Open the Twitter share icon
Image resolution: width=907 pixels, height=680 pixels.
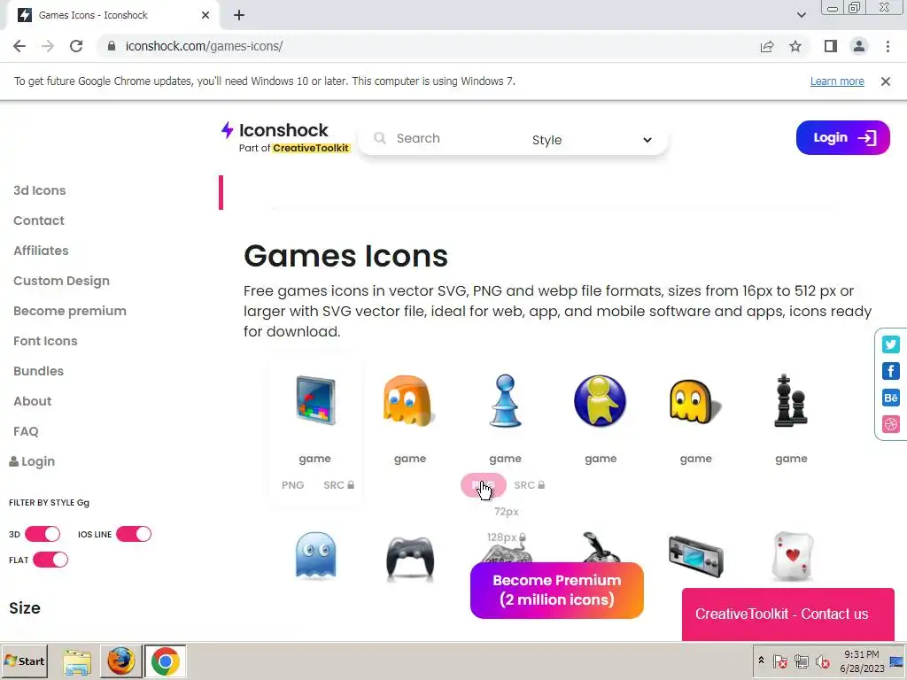(x=891, y=344)
